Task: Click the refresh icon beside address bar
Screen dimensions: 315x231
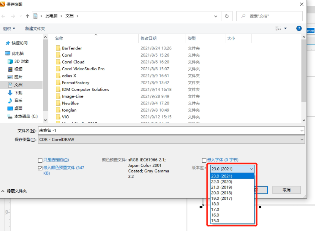Action: point(227,16)
